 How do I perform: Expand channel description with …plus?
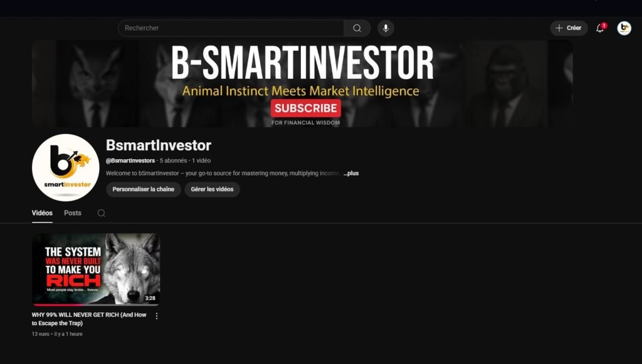(x=351, y=174)
